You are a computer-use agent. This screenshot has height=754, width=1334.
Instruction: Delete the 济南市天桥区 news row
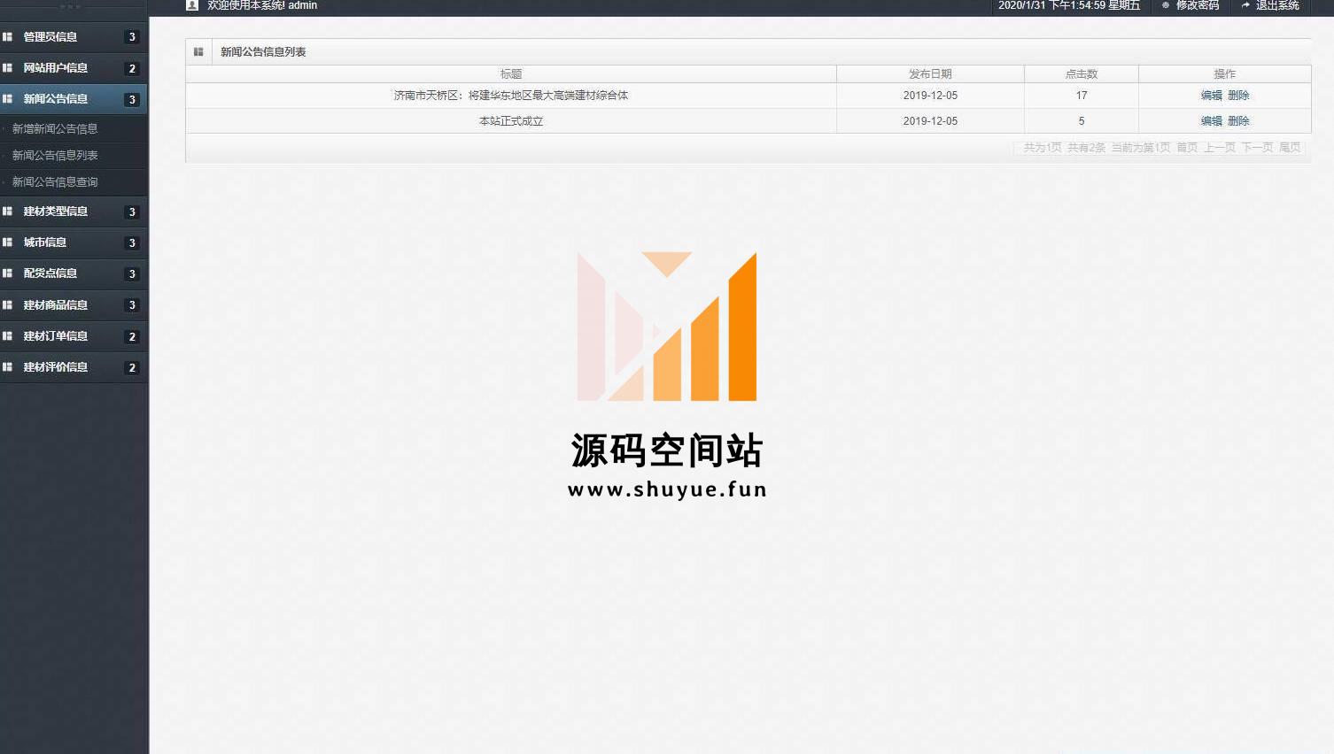(1238, 96)
